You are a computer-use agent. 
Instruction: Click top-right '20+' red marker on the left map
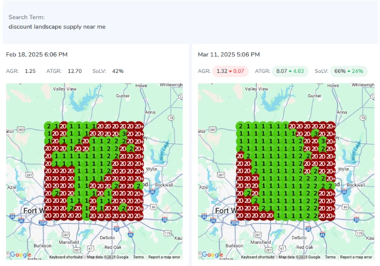coord(138,126)
